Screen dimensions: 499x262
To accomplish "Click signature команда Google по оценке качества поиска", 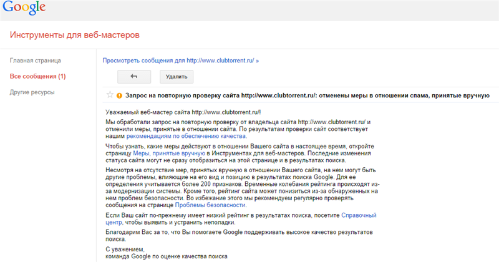I will point(167,256).
